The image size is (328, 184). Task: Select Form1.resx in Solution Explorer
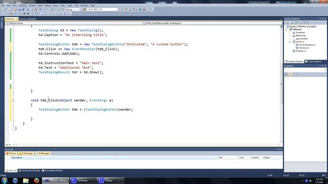(304, 48)
